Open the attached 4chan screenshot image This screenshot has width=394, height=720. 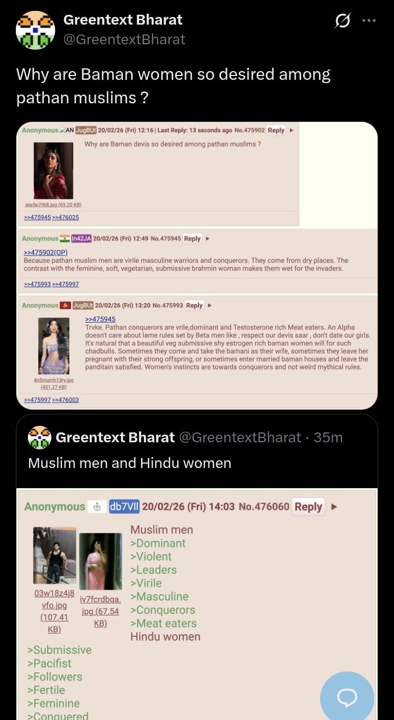coord(197,265)
